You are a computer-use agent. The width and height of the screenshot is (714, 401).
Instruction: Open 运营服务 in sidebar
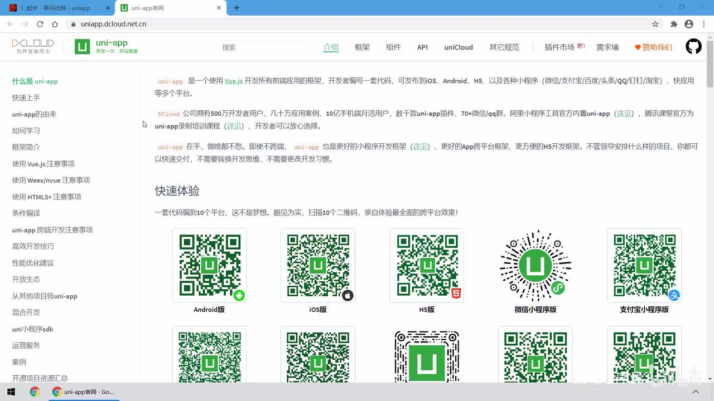pos(26,345)
